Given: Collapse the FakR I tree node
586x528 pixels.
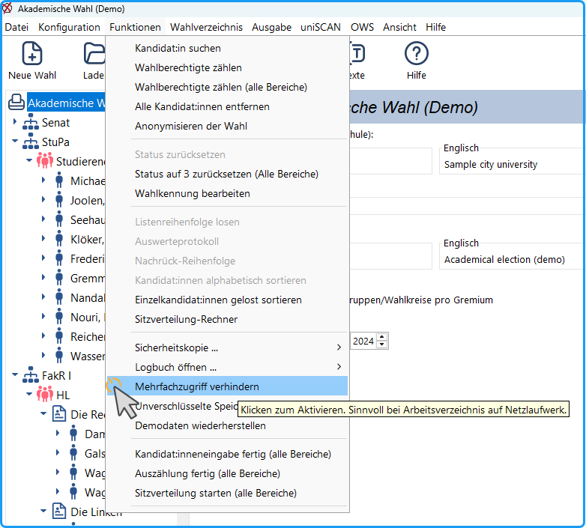Looking at the screenshot, I should click(x=14, y=374).
